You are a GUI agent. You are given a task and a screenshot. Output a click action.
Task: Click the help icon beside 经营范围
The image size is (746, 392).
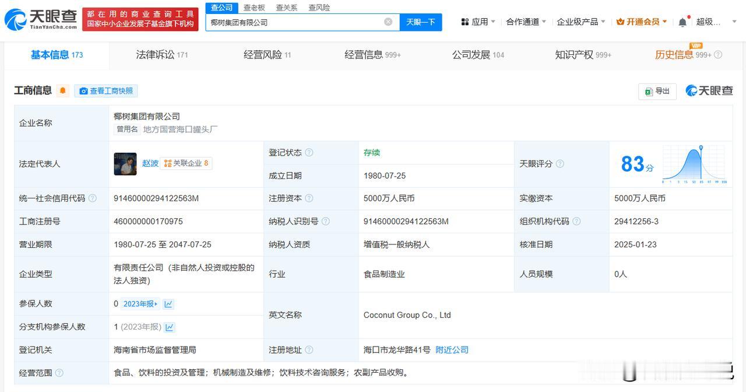pyautogui.click(x=59, y=373)
